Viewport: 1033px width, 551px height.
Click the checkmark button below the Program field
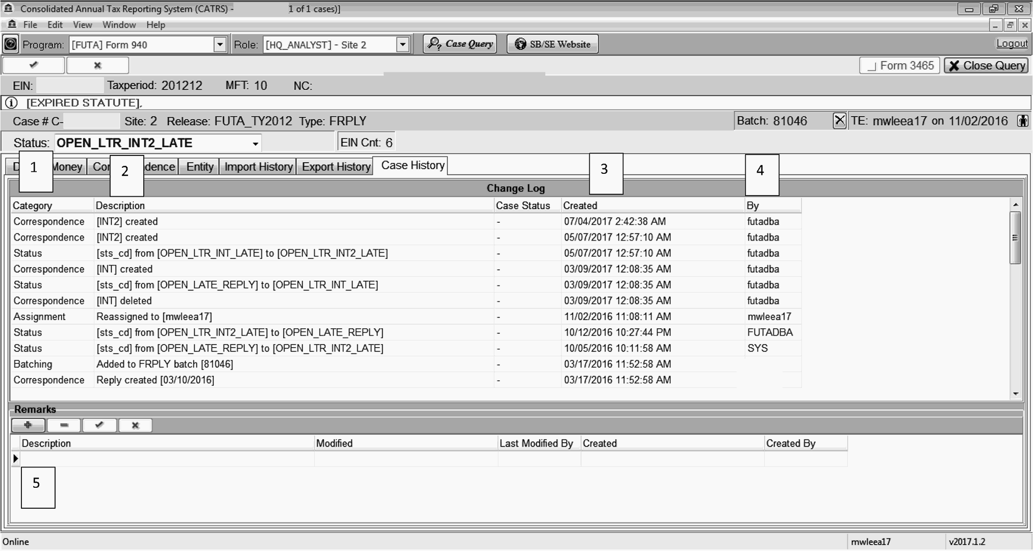(34, 65)
